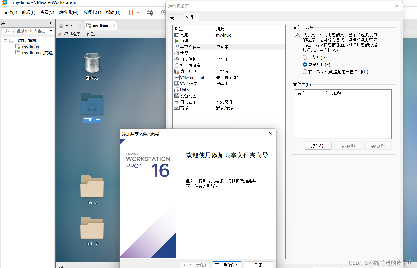417x268 pixels.
Task: Open the 编辑(E) menu
Action: click(x=29, y=12)
